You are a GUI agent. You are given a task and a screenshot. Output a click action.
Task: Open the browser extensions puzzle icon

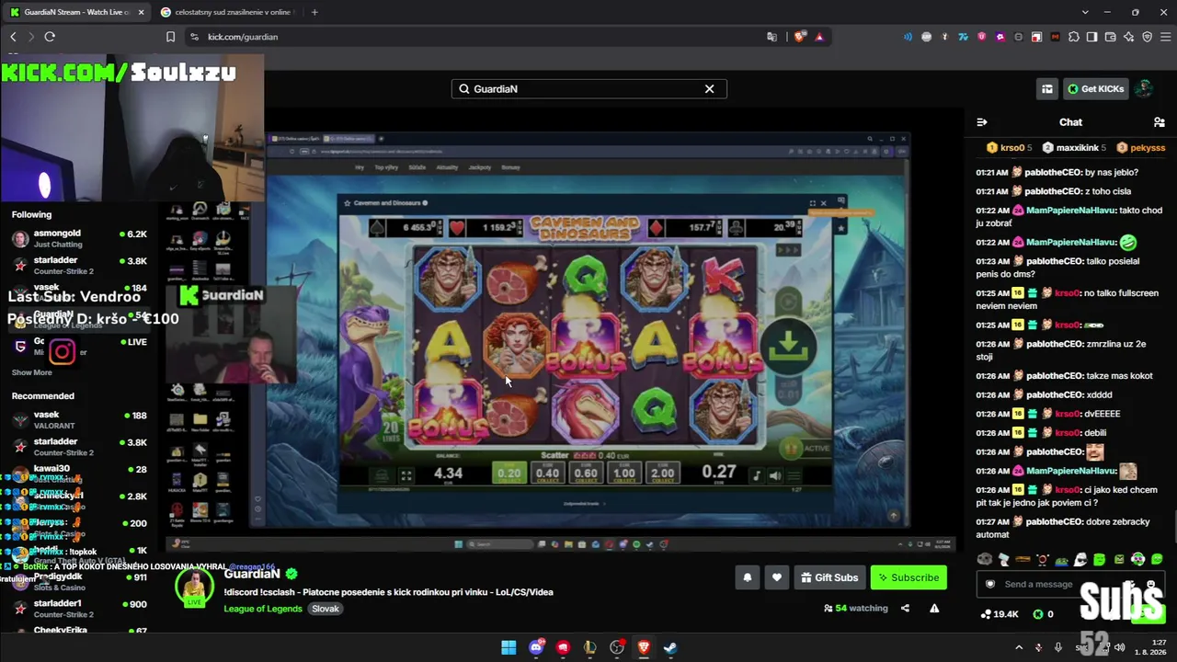1073,37
